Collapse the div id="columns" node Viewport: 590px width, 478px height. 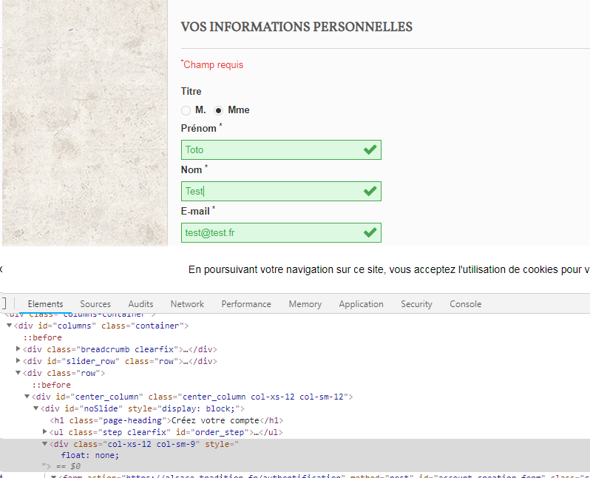tap(10, 326)
